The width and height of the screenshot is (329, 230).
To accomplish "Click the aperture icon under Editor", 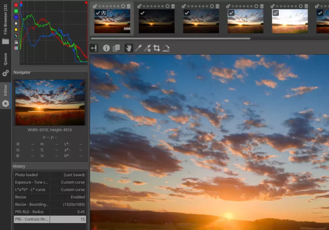I will pos(5,103).
